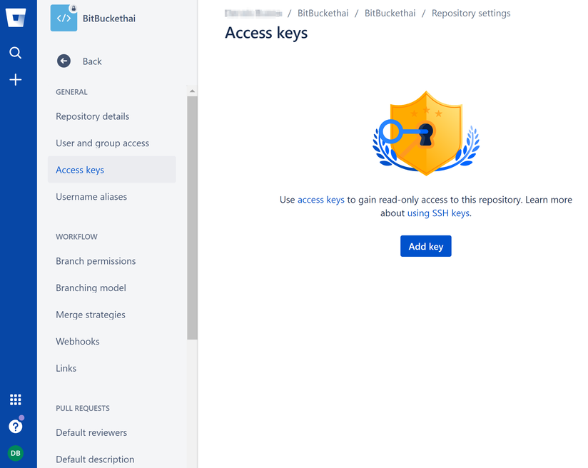Follow the 'using SSH keys' link
Viewport: 588px width, 468px height.
(x=438, y=213)
